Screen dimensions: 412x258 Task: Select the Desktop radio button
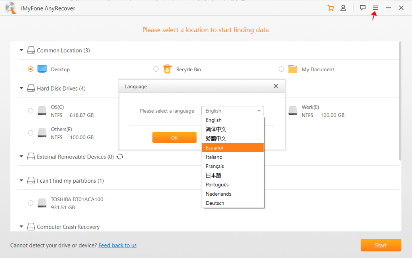(31, 69)
